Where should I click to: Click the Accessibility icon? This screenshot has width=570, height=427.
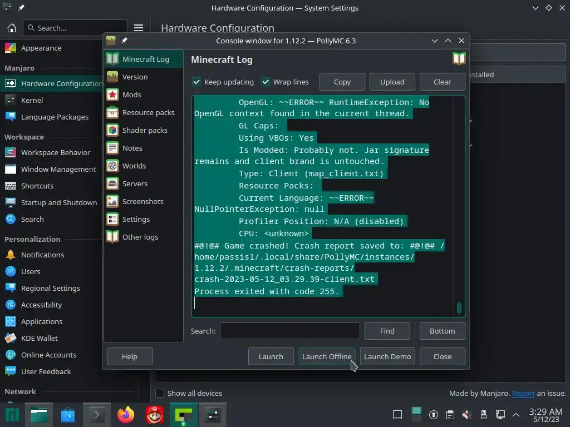[11, 305]
